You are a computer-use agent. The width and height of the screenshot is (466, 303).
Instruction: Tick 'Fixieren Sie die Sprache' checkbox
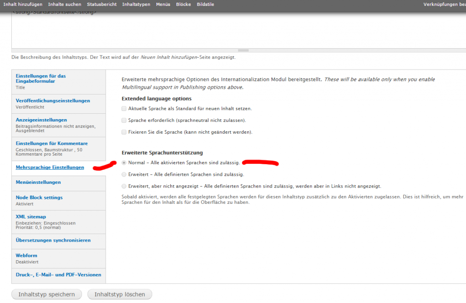[x=124, y=132]
